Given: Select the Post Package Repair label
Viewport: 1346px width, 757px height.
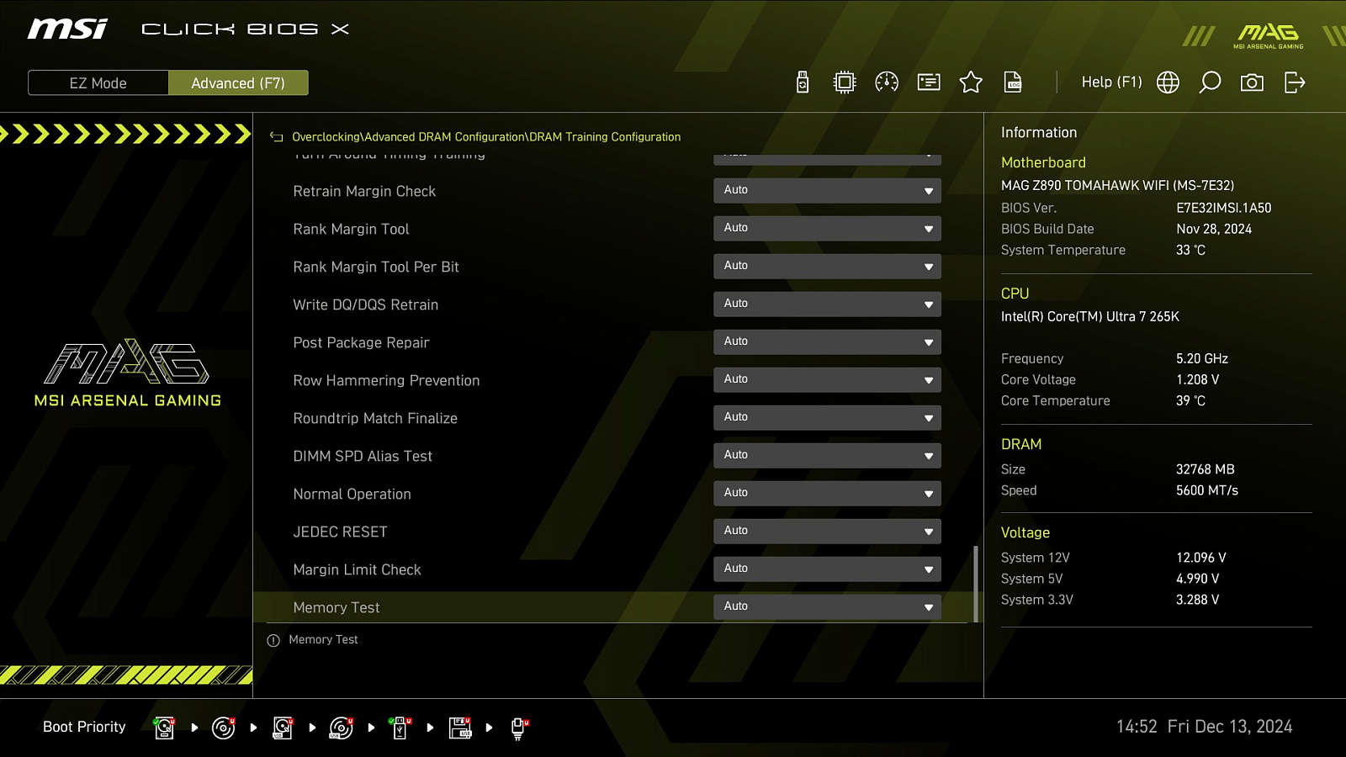Looking at the screenshot, I should pyautogui.click(x=361, y=342).
